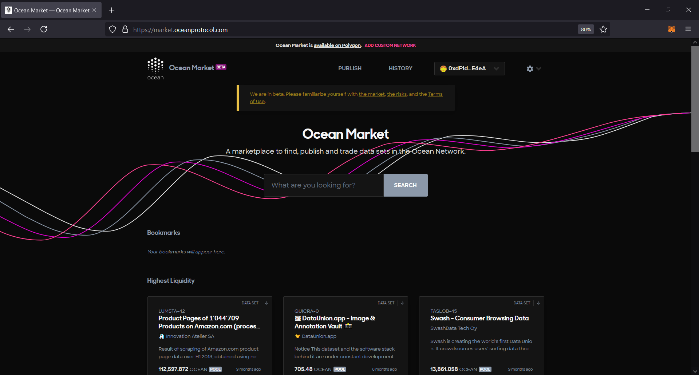
Task: Click POOL badge on TASLOB-45 card
Action: point(485,369)
